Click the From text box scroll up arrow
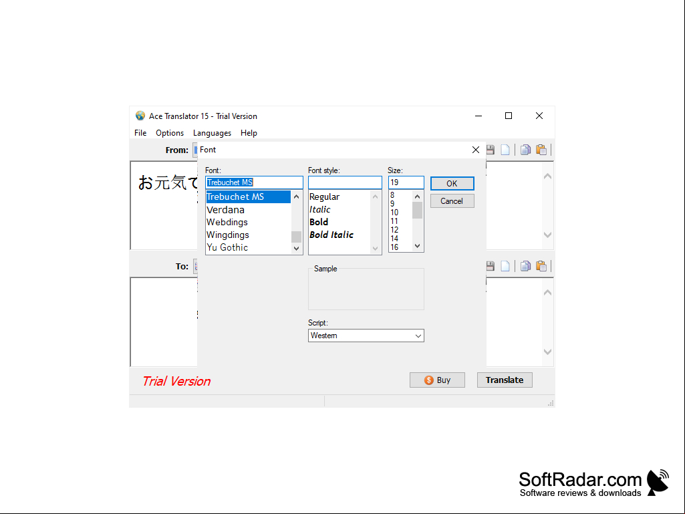Viewport: 685px width, 514px height. (x=548, y=176)
